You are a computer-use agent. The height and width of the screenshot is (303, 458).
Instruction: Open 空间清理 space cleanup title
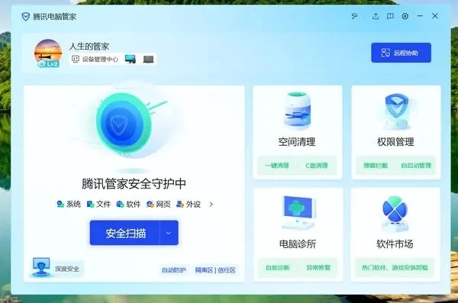[x=297, y=142]
